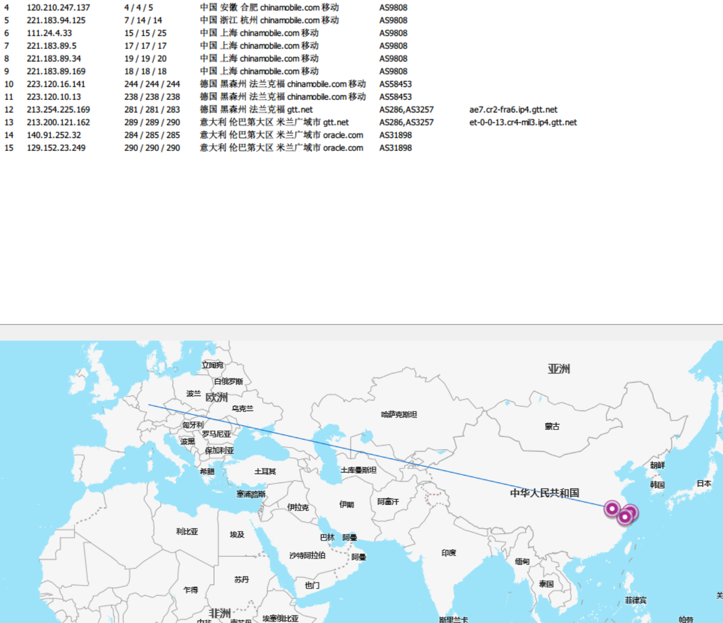Click the 沙特阿拉伯 map label
This screenshot has width=723, height=623.
tap(307, 555)
